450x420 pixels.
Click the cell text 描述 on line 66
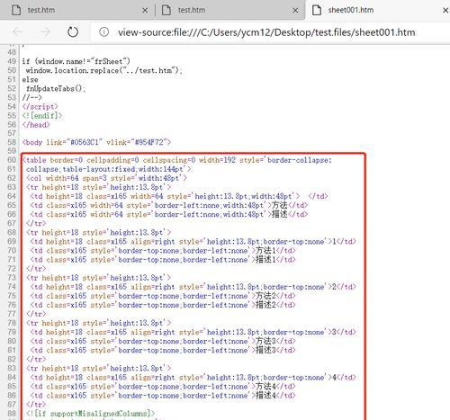[x=280, y=214]
